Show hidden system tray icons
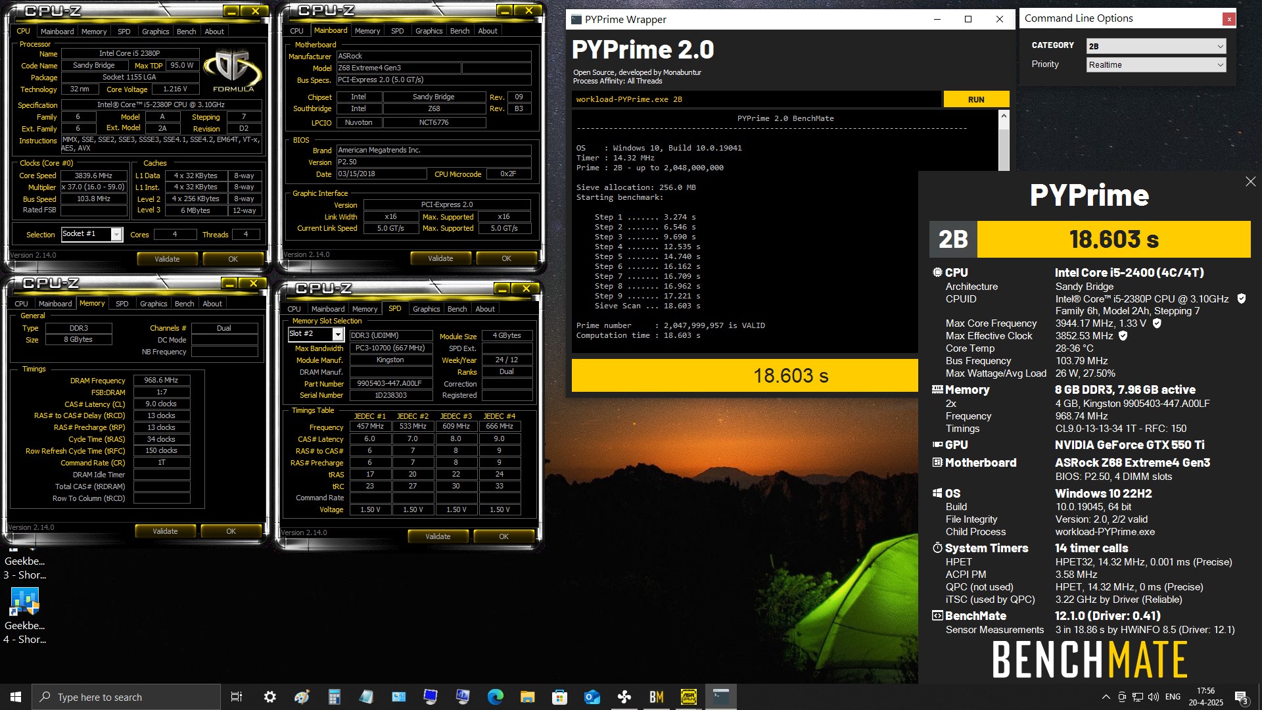Viewport: 1262px width, 710px height. tap(1106, 697)
